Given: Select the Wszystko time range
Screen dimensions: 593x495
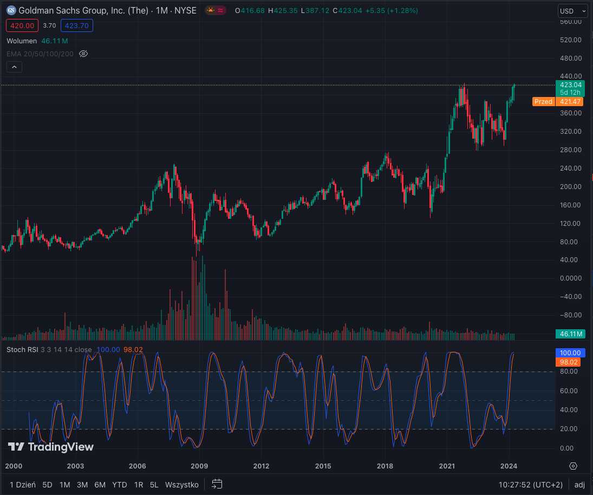Looking at the screenshot, I should click(x=182, y=484).
